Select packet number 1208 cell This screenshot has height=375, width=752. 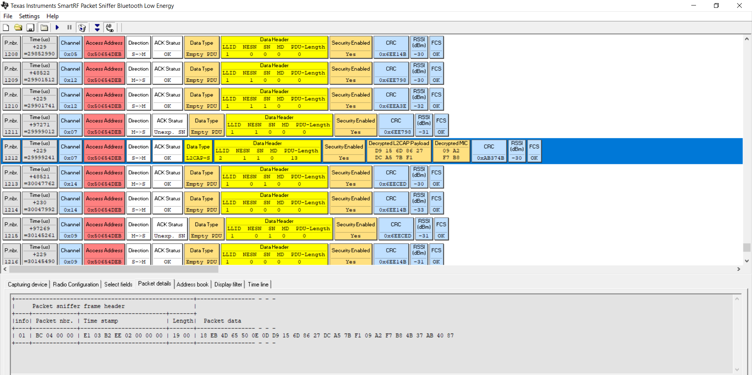tap(11, 47)
